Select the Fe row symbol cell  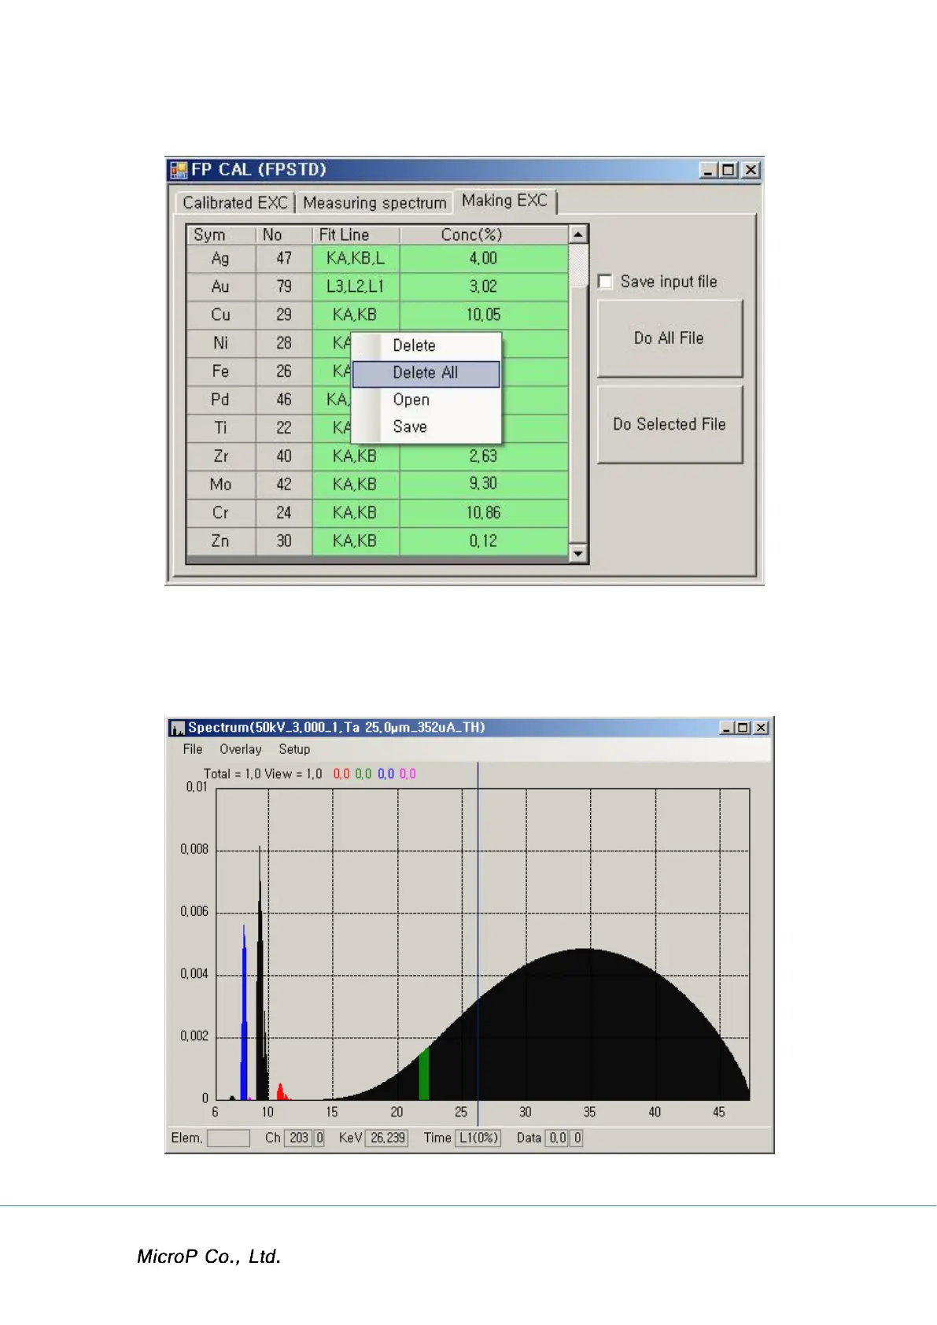(x=221, y=371)
